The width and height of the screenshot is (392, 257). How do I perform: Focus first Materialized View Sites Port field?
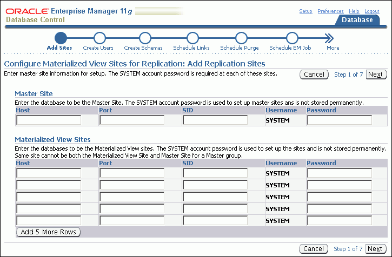(x=132, y=173)
